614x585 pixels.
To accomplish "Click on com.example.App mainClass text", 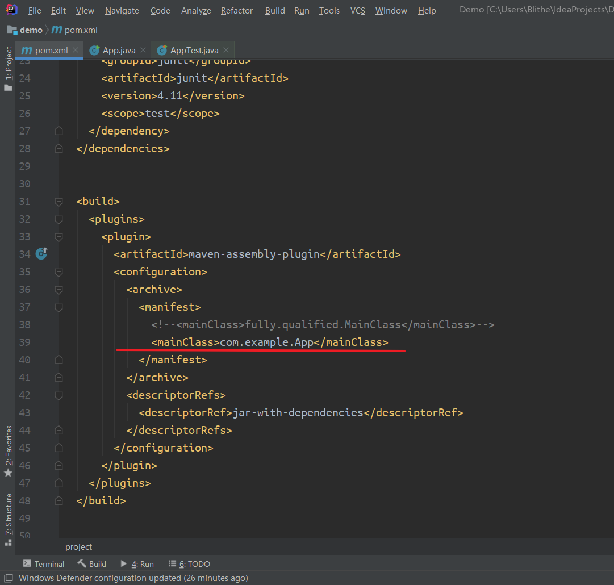I will 266,342.
